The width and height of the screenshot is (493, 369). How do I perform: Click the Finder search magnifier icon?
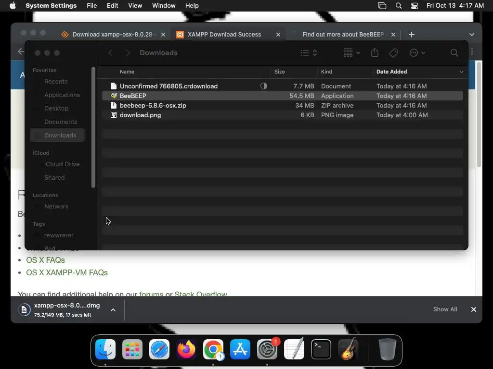click(454, 53)
